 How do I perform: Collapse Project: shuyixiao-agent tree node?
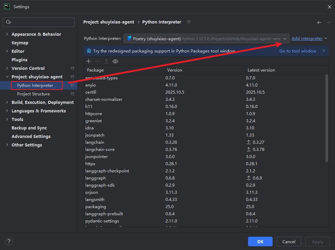tap(7, 77)
